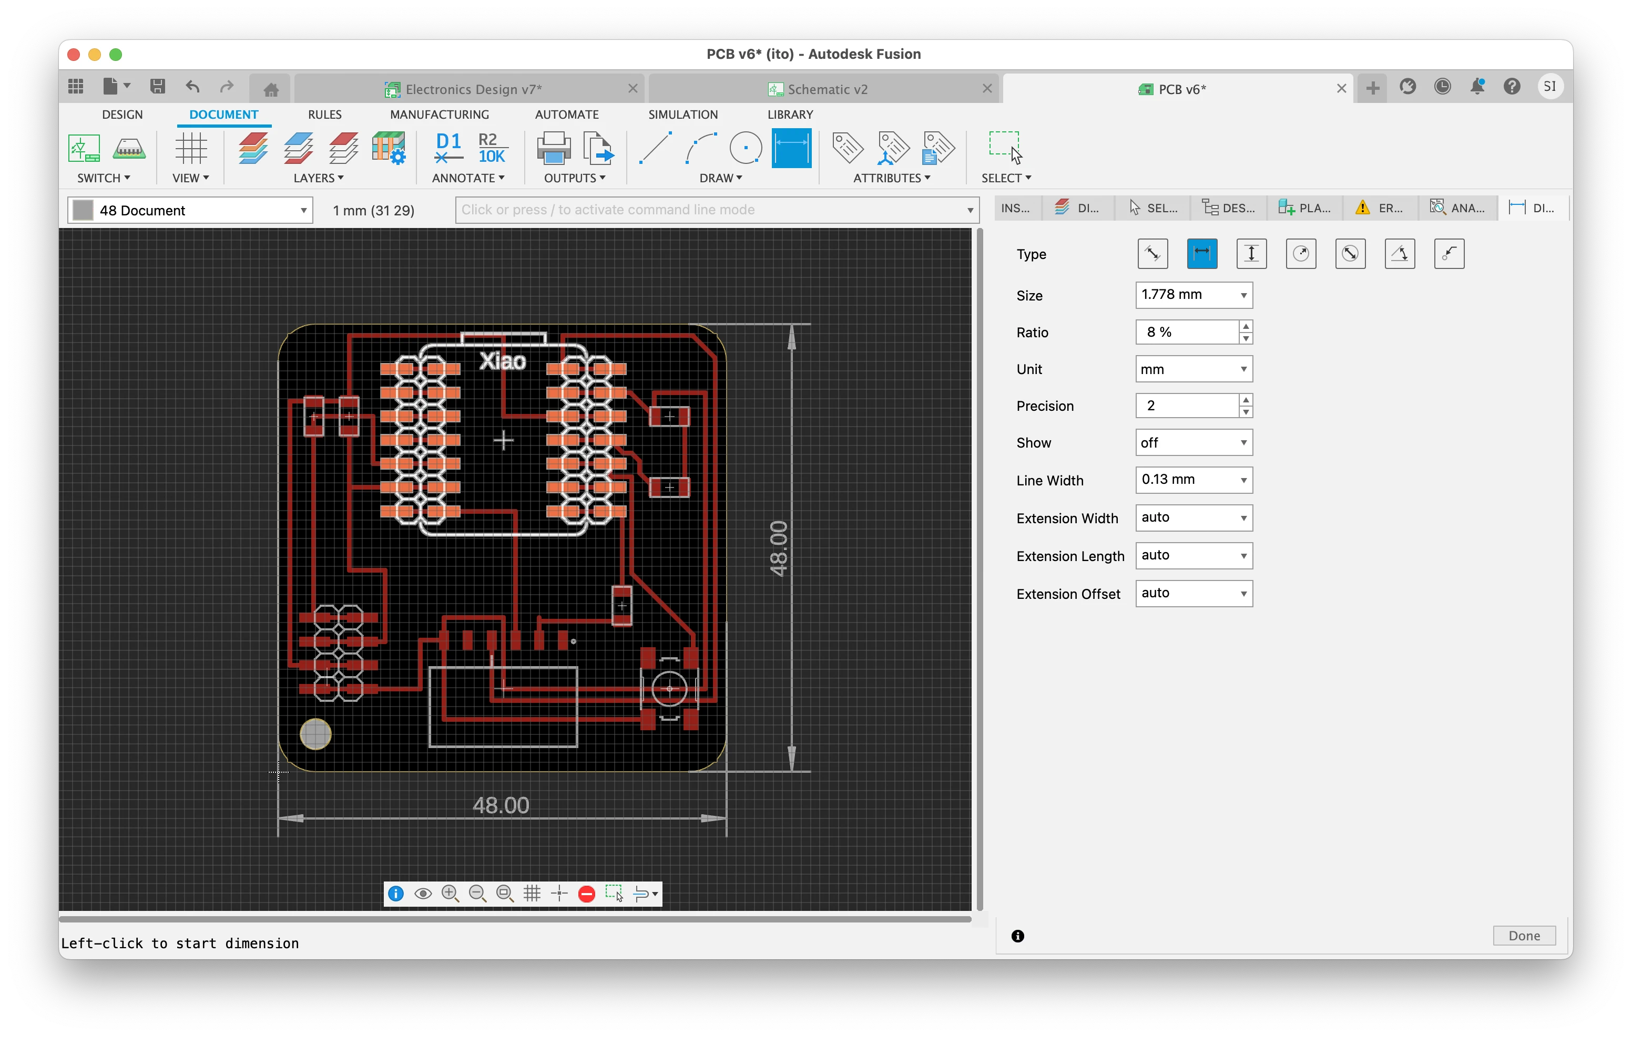Expand the ANNOTATE menu
Viewport: 1632px width, 1037px height.
(467, 178)
